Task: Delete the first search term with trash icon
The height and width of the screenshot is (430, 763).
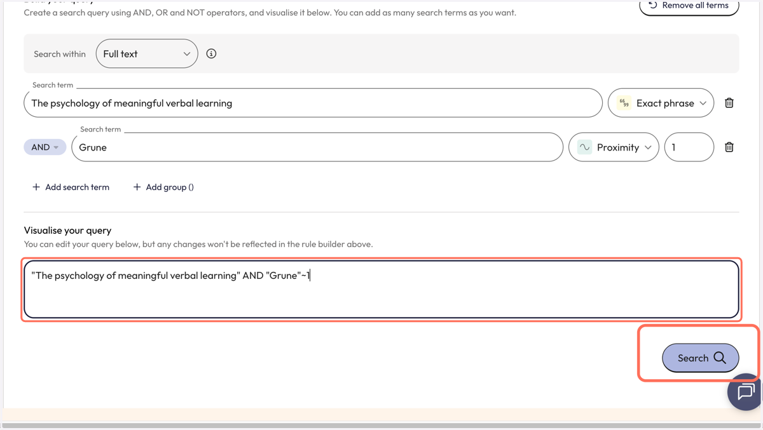Action: 729,103
